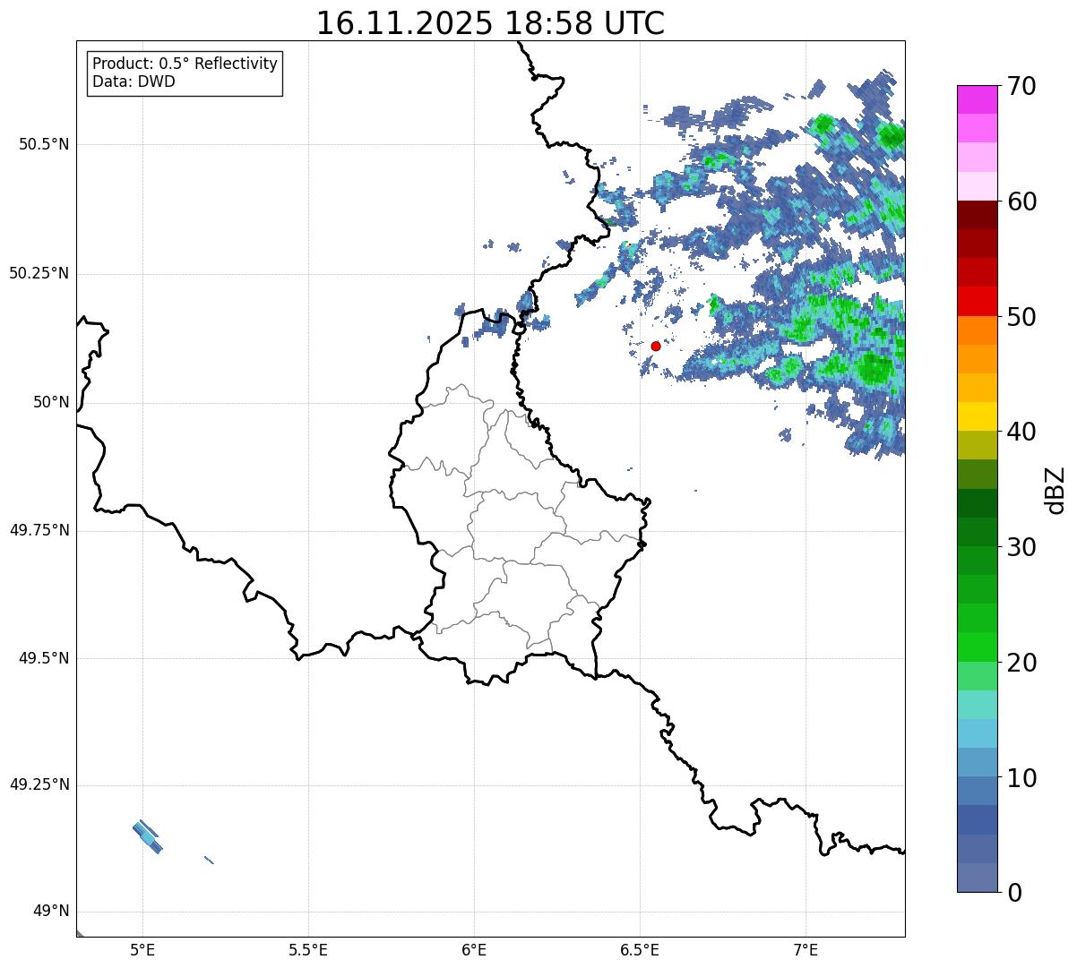
Task: Click the red station marker dot
Action: coord(656,346)
